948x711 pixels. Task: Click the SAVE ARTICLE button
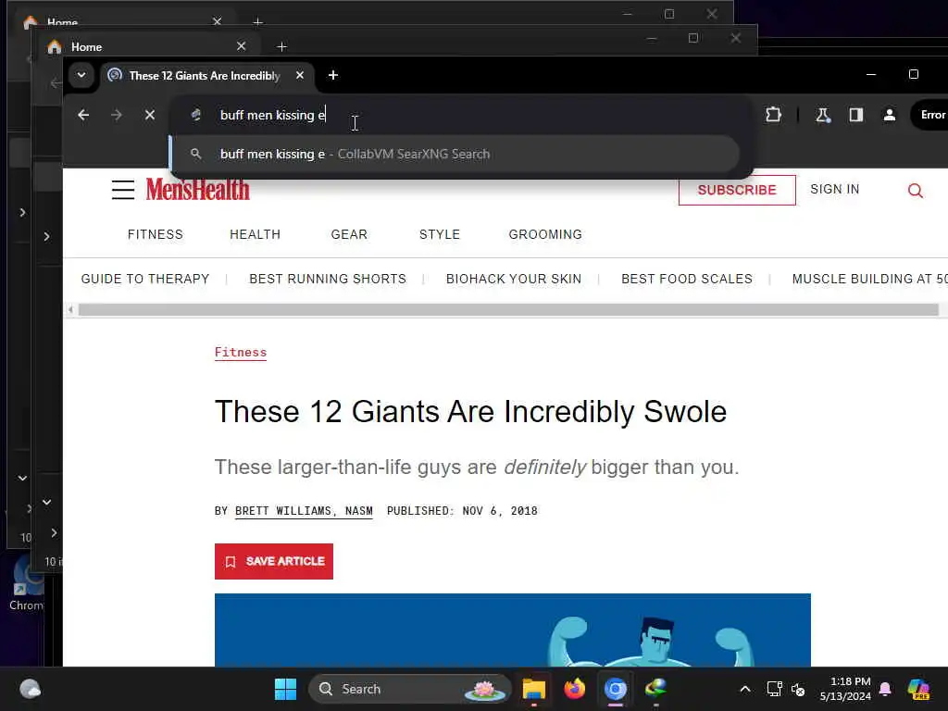[x=274, y=561]
